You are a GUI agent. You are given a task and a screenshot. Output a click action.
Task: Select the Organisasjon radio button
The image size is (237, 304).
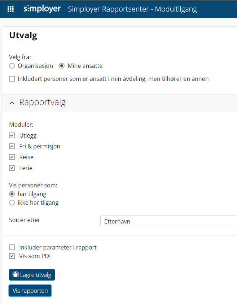coord(12,66)
